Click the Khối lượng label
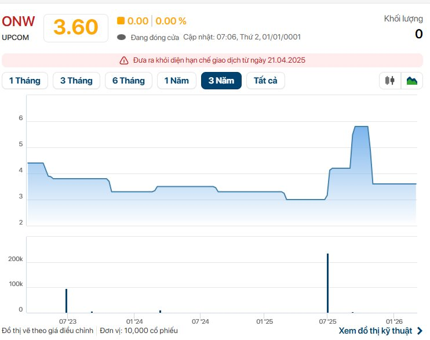The width and height of the screenshot is (430, 340). click(x=403, y=19)
